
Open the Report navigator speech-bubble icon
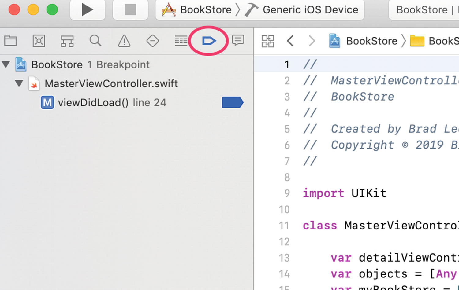(x=238, y=40)
